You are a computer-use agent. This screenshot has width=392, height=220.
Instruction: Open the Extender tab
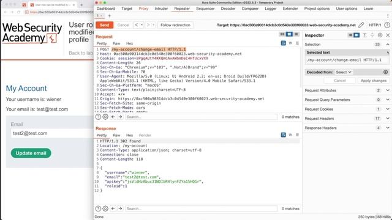coord(290,9)
